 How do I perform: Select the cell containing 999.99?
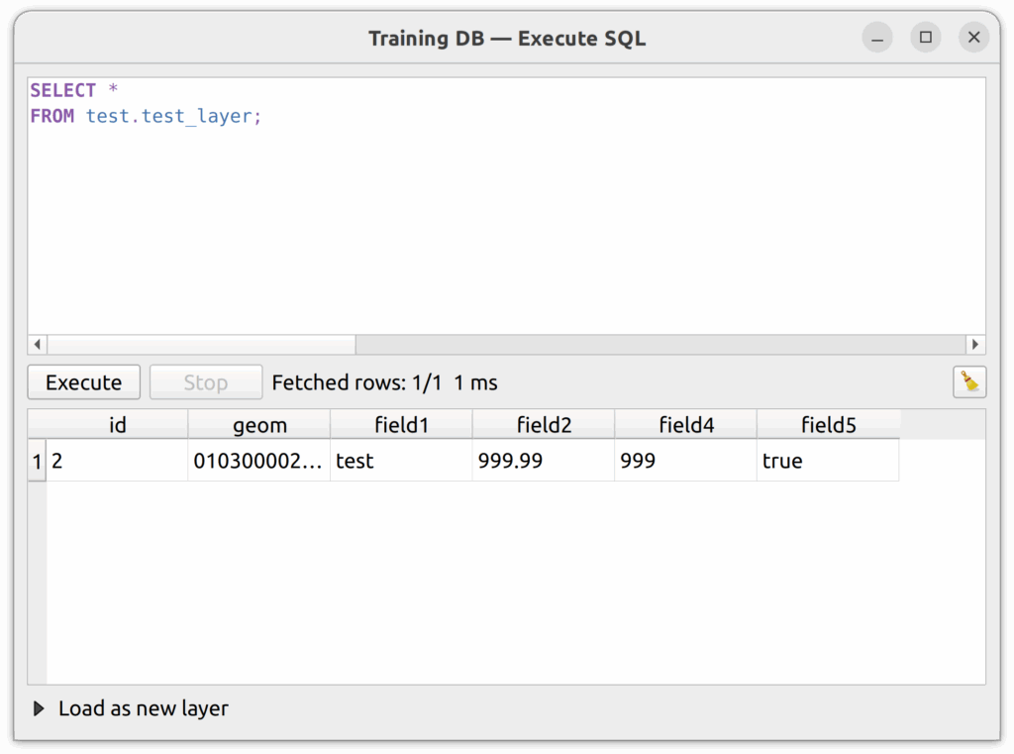coord(543,462)
